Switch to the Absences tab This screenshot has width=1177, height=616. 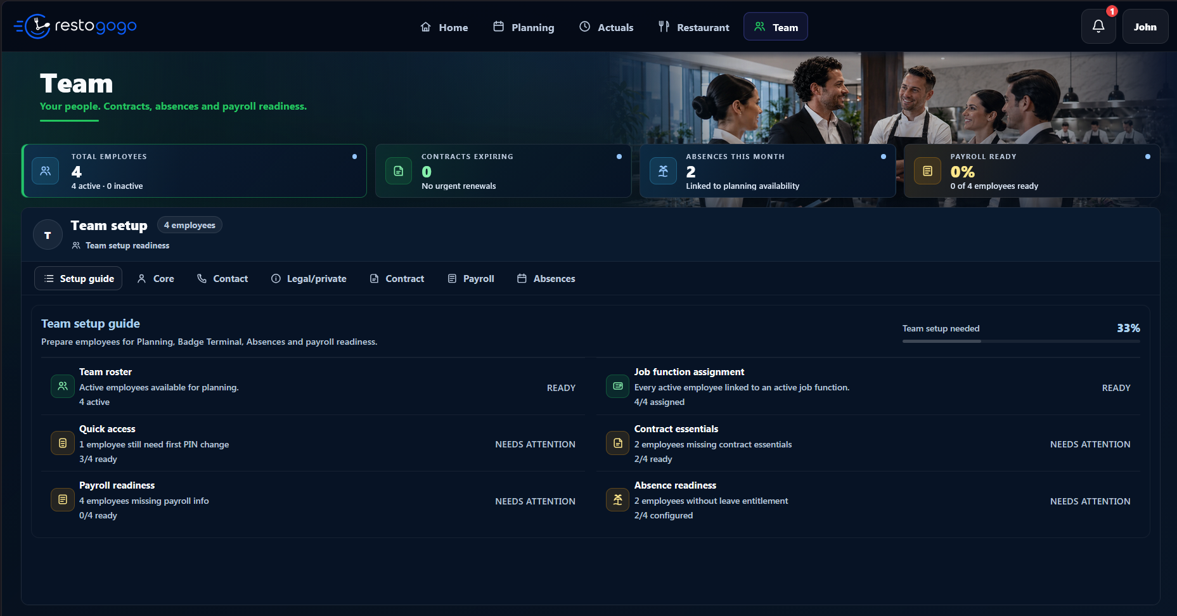(546, 278)
